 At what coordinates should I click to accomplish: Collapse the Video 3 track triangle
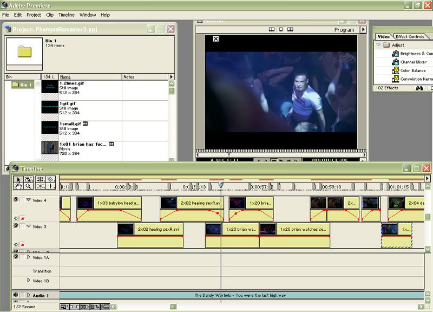pos(29,226)
